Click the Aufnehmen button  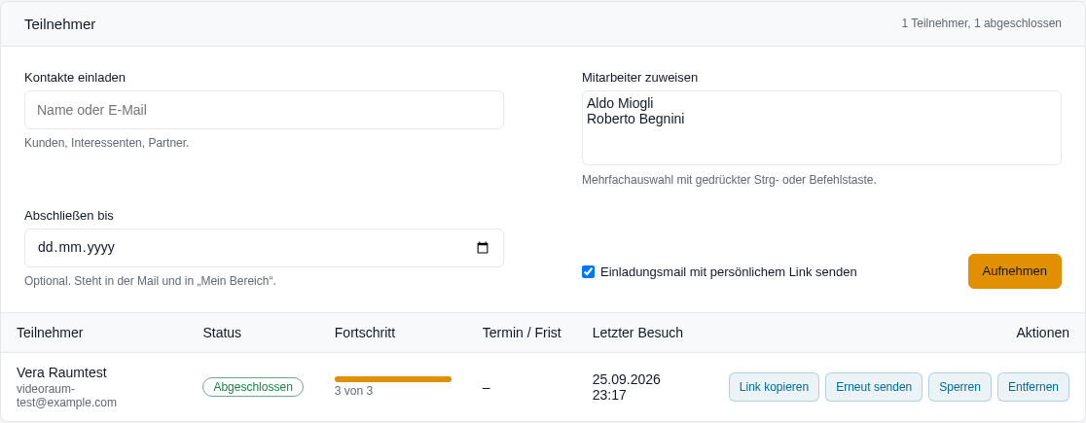1015,271
